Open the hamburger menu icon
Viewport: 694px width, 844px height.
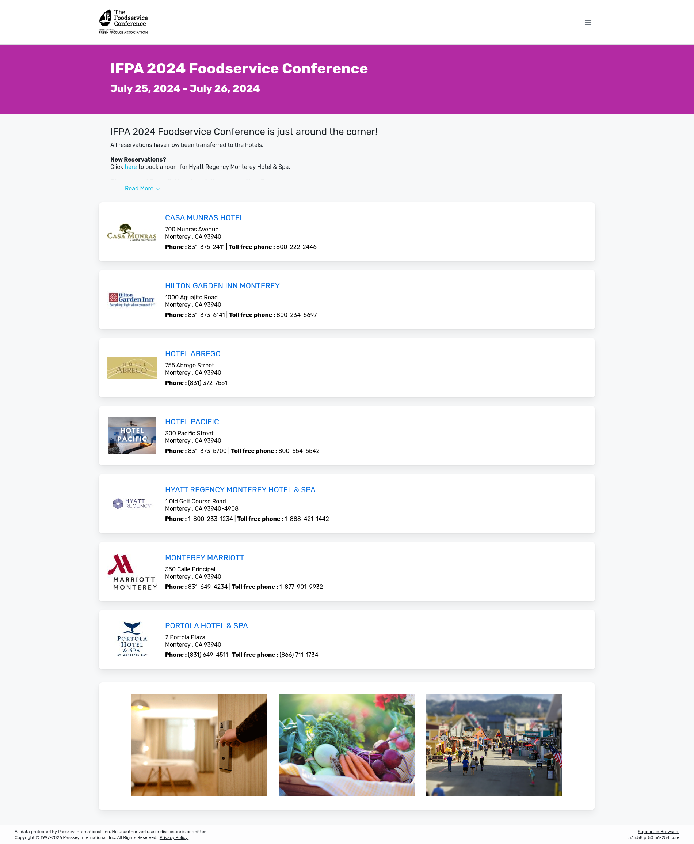(588, 23)
